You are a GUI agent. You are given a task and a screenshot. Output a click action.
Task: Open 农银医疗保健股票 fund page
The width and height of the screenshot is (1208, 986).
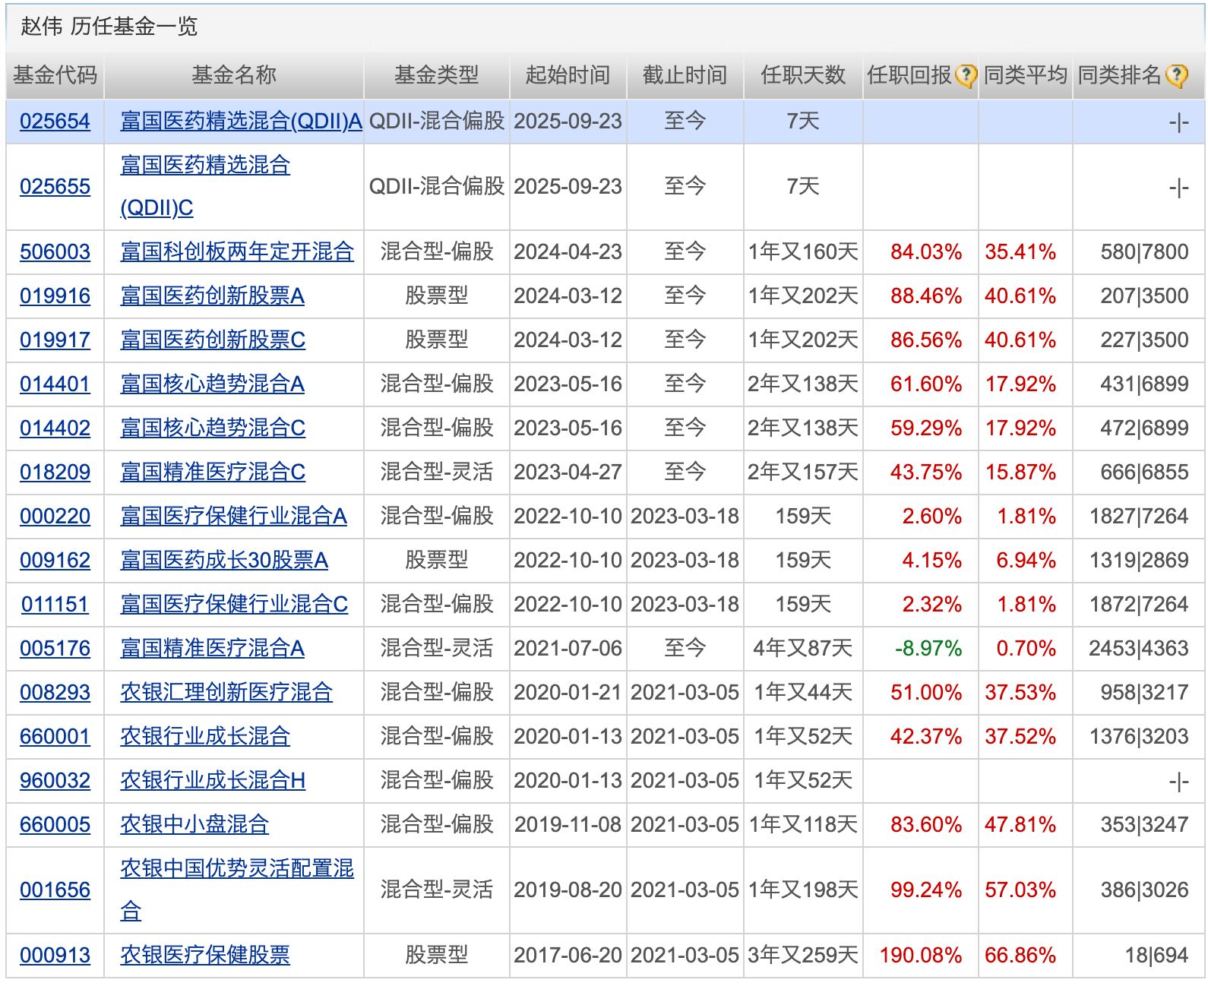pos(205,956)
